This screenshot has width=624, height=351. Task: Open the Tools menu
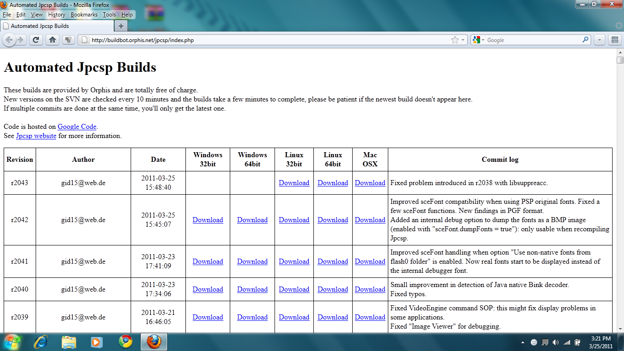[x=109, y=15]
